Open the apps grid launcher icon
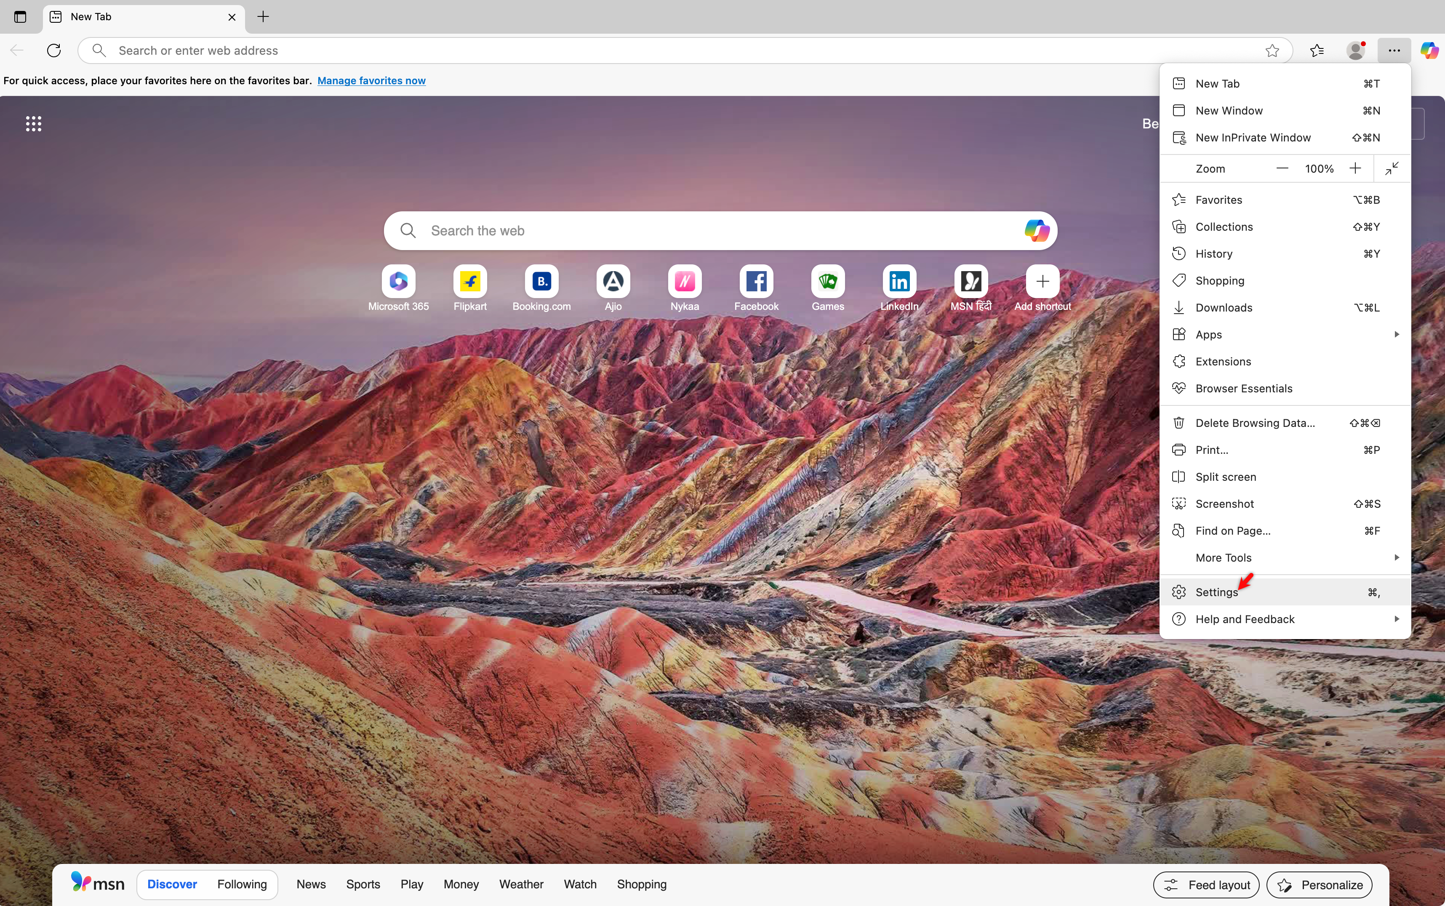1445x906 pixels. point(34,124)
